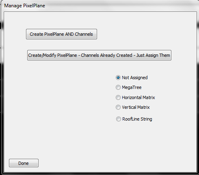Open Create/Modify PixelPlane with channels already created

(99, 55)
